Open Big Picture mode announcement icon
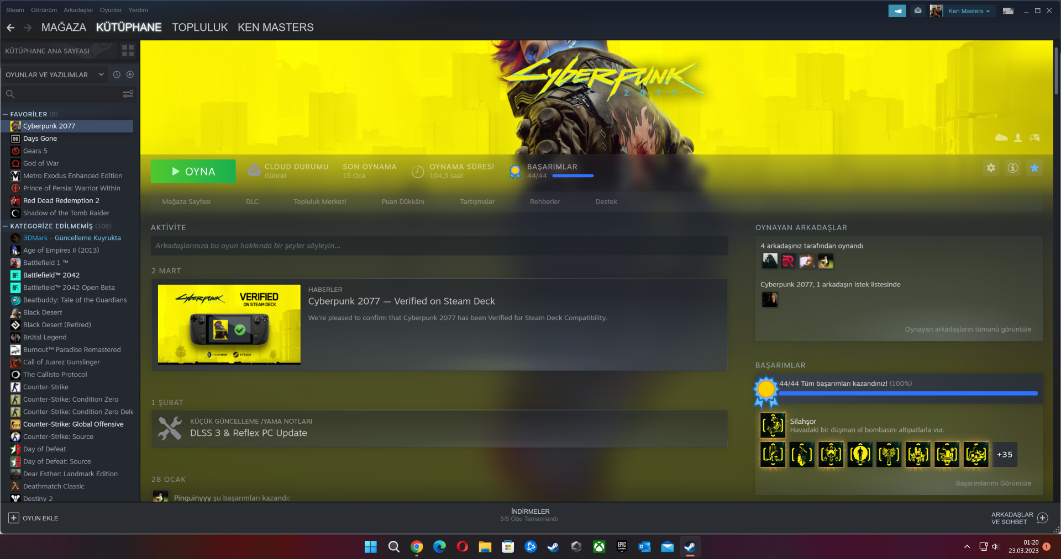 [897, 11]
